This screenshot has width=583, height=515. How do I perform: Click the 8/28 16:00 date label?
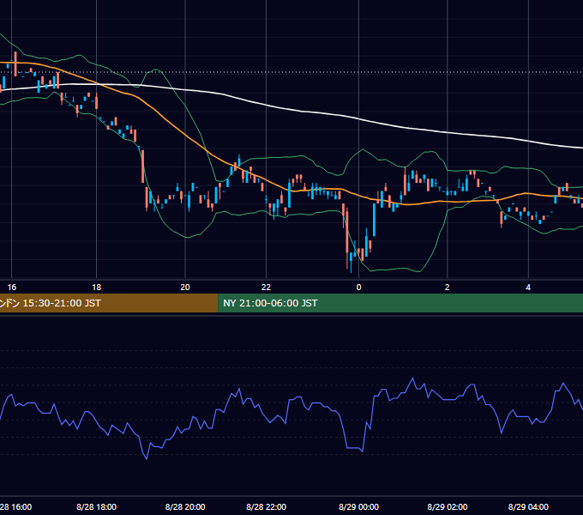coord(15,506)
